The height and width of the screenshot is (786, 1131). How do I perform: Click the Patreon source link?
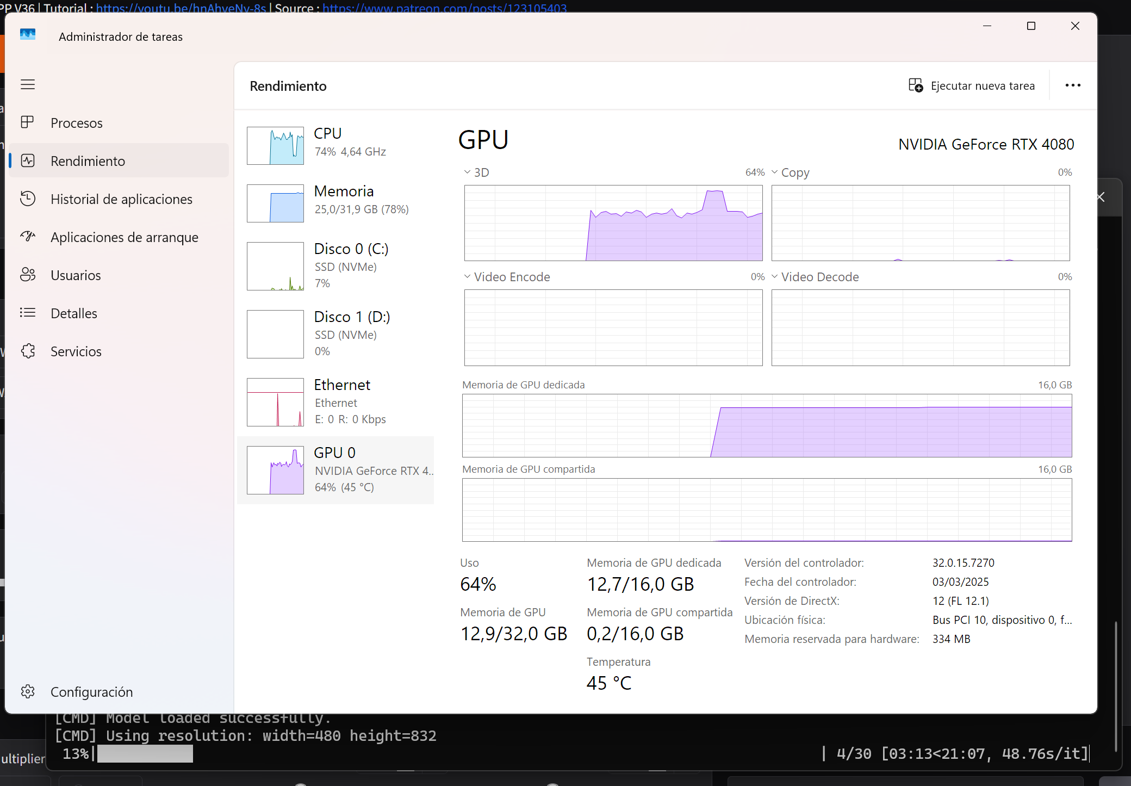click(444, 8)
